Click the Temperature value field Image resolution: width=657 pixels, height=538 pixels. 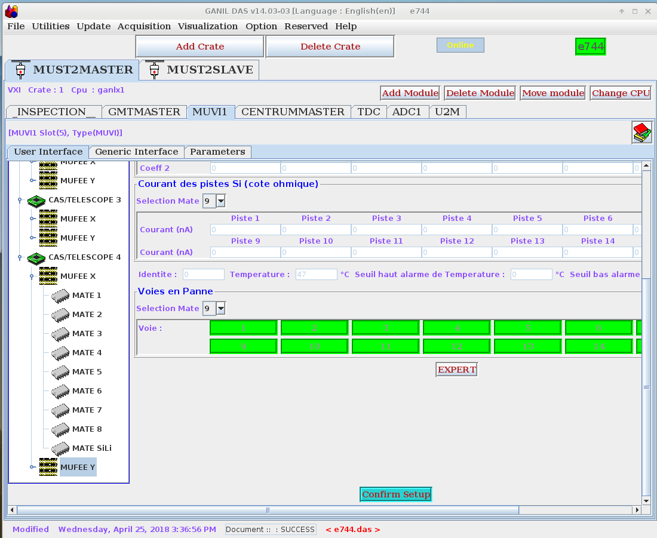point(317,275)
